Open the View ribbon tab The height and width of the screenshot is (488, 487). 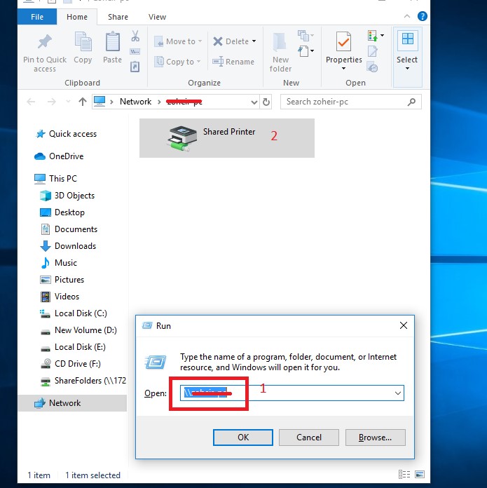tap(158, 17)
